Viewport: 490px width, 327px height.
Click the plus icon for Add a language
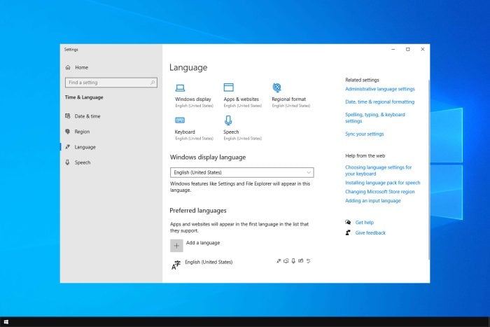pyautogui.click(x=176, y=246)
